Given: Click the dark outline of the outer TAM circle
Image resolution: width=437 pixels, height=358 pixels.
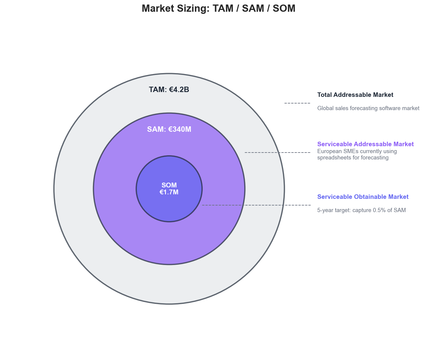Looking at the screenshot, I should tap(54, 189).
